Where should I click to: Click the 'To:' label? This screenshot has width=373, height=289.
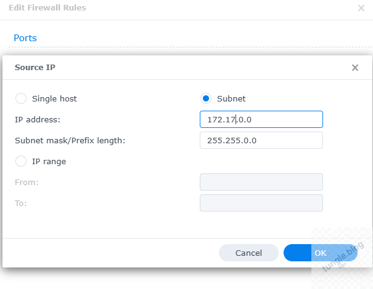click(21, 203)
